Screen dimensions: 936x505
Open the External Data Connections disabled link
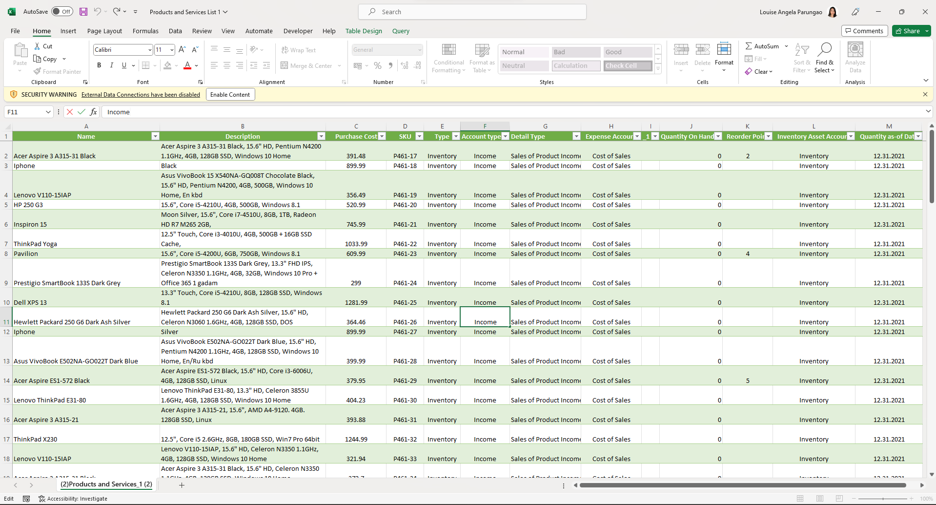click(x=141, y=95)
